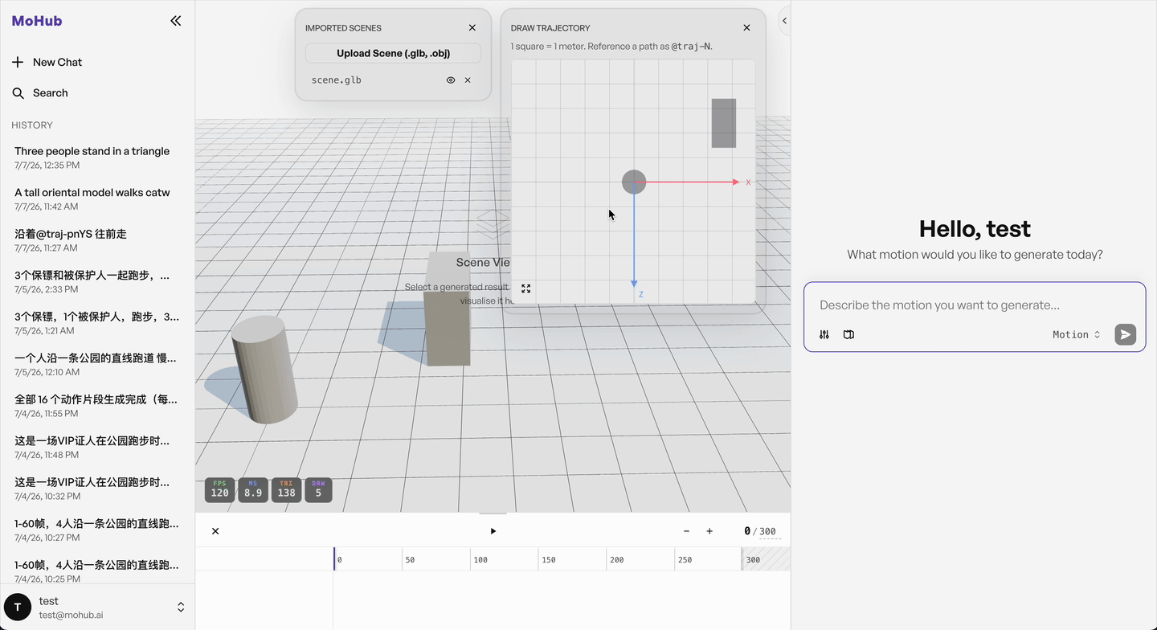Image resolution: width=1157 pixels, height=630 pixels.
Task: Send the prompt with paper-plane button
Action: click(x=1126, y=334)
